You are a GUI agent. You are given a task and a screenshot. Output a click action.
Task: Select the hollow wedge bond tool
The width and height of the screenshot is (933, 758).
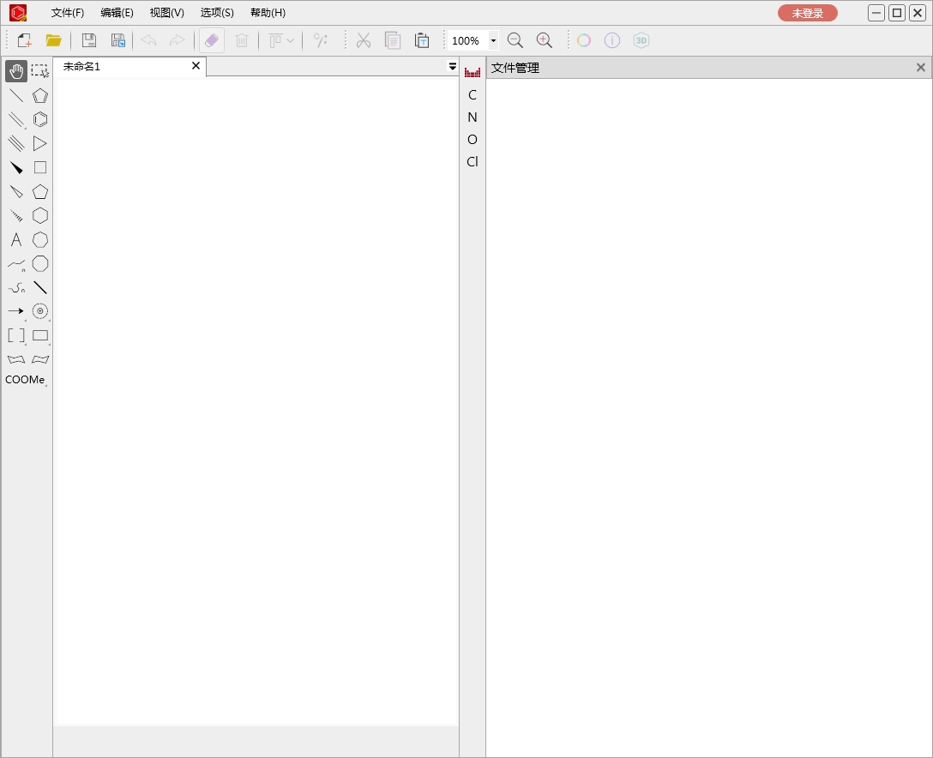point(16,191)
